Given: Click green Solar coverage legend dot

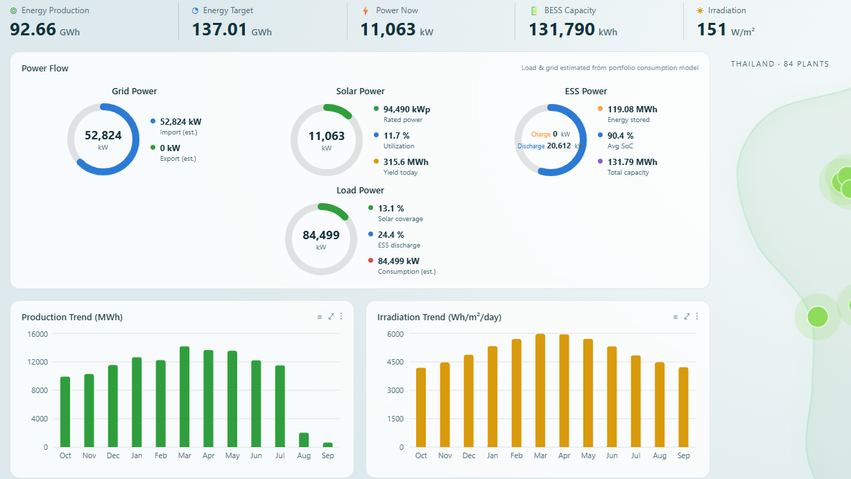Looking at the screenshot, I should (x=370, y=208).
